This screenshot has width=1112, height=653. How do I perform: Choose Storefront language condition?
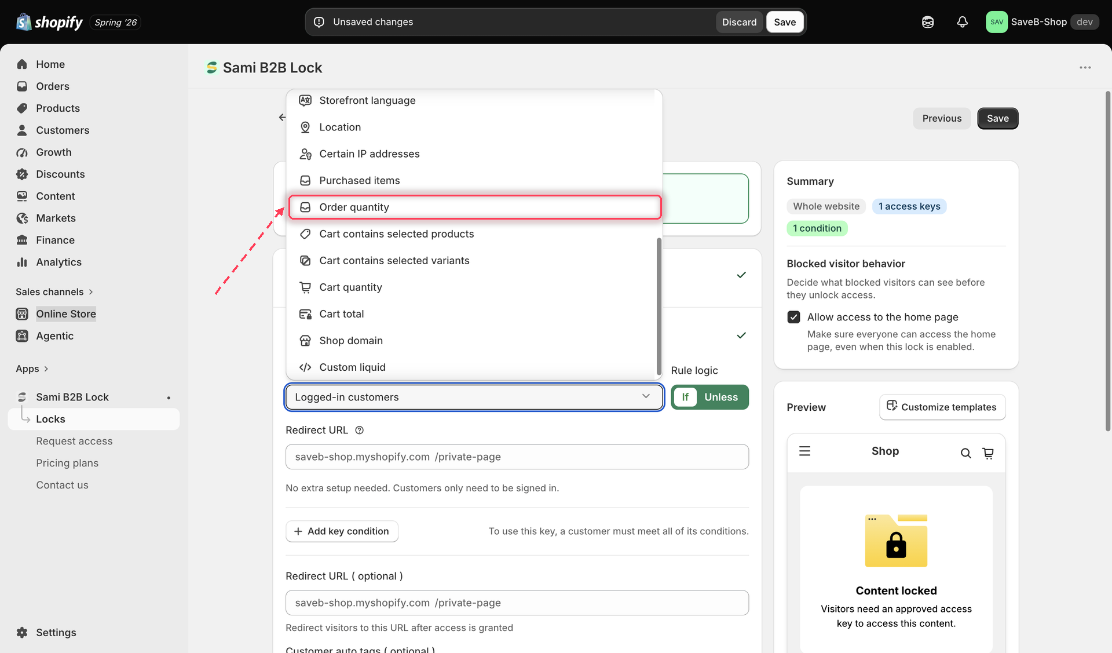point(474,101)
